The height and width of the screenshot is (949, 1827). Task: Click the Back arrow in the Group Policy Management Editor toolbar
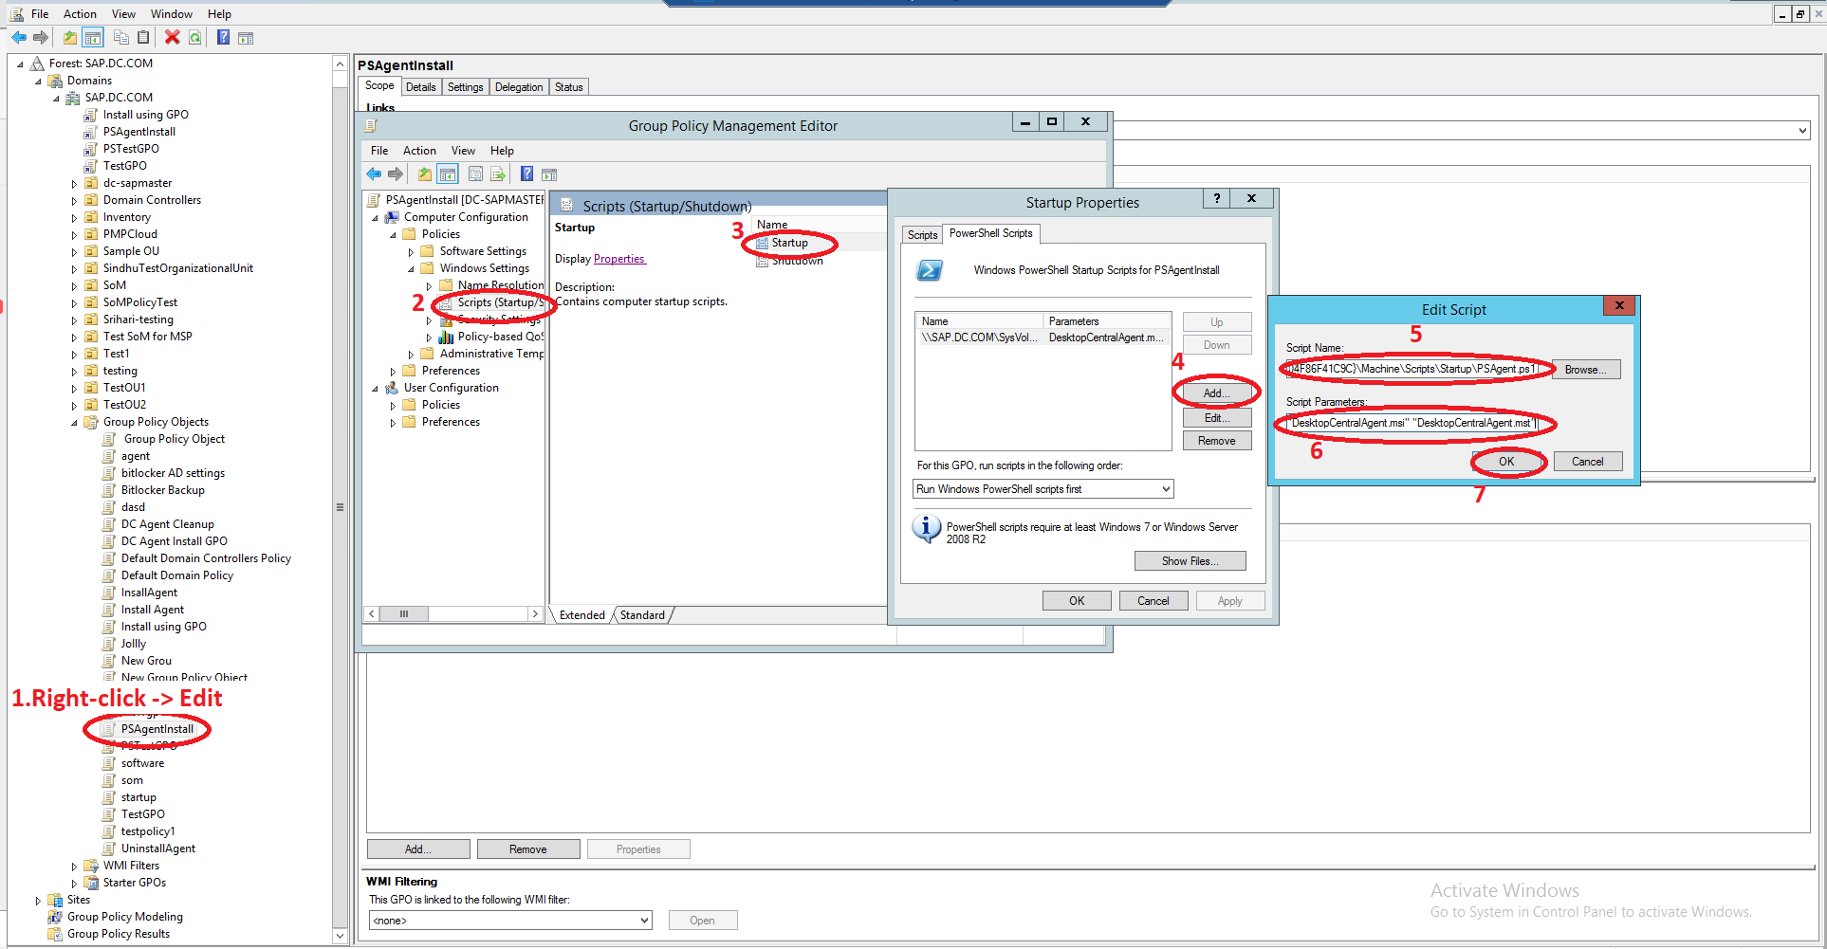pyautogui.click(x=374, y=173)
